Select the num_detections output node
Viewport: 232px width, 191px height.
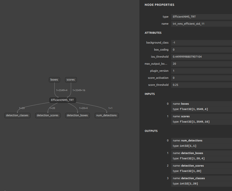pyautogui.click(x=106, y=116)
